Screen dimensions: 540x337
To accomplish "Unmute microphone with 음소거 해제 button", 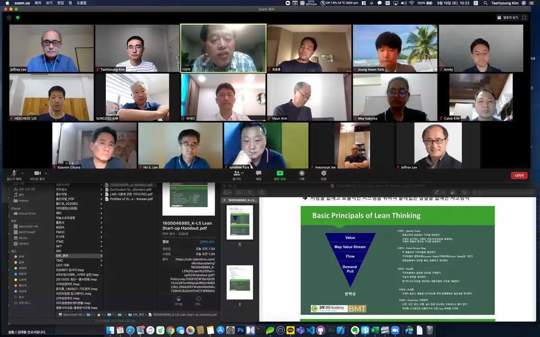I will (13, 174).
